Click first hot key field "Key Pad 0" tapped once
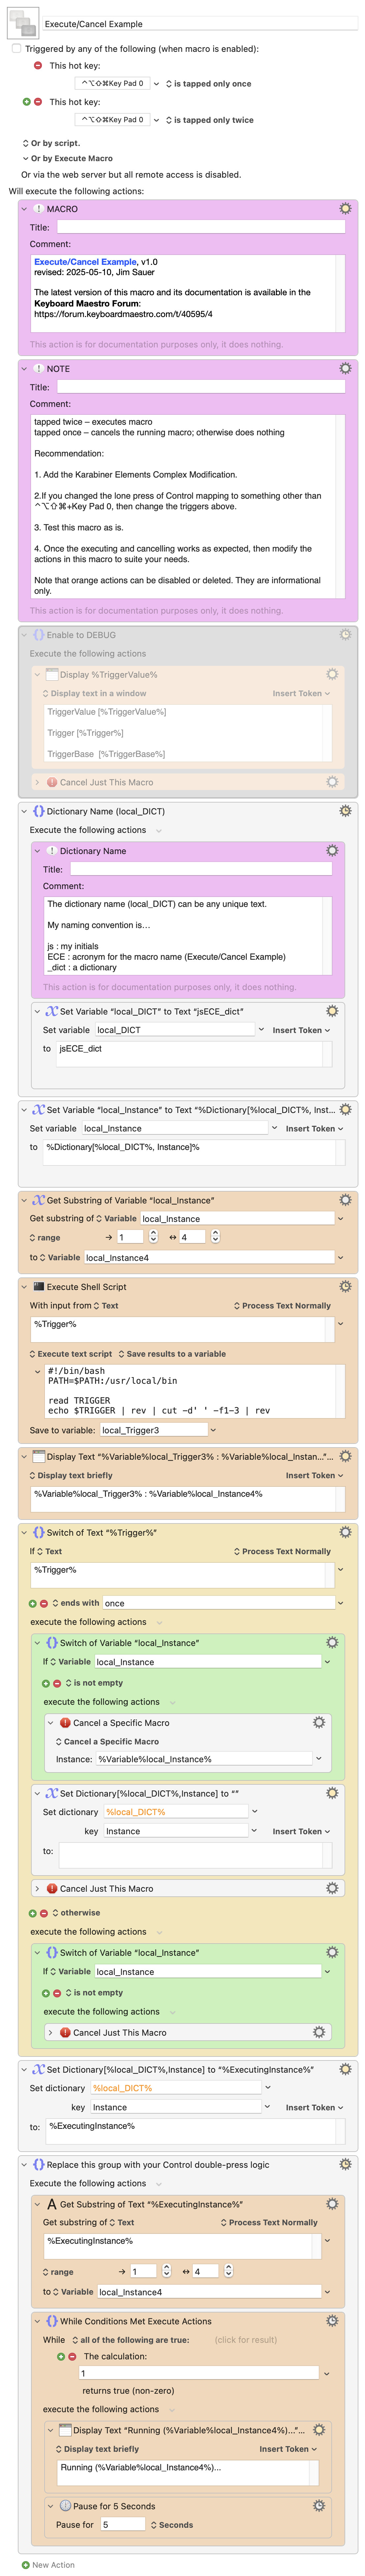 coord(112,84)
